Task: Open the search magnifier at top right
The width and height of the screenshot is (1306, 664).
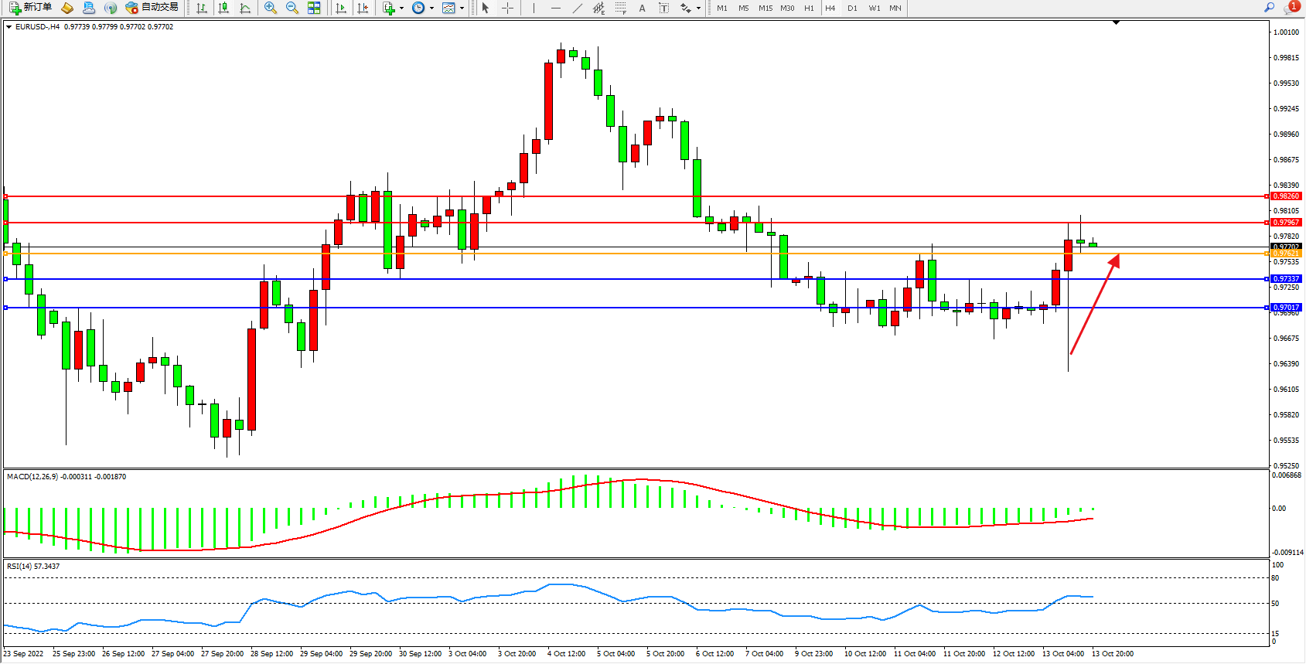Action: [1269, 8]
